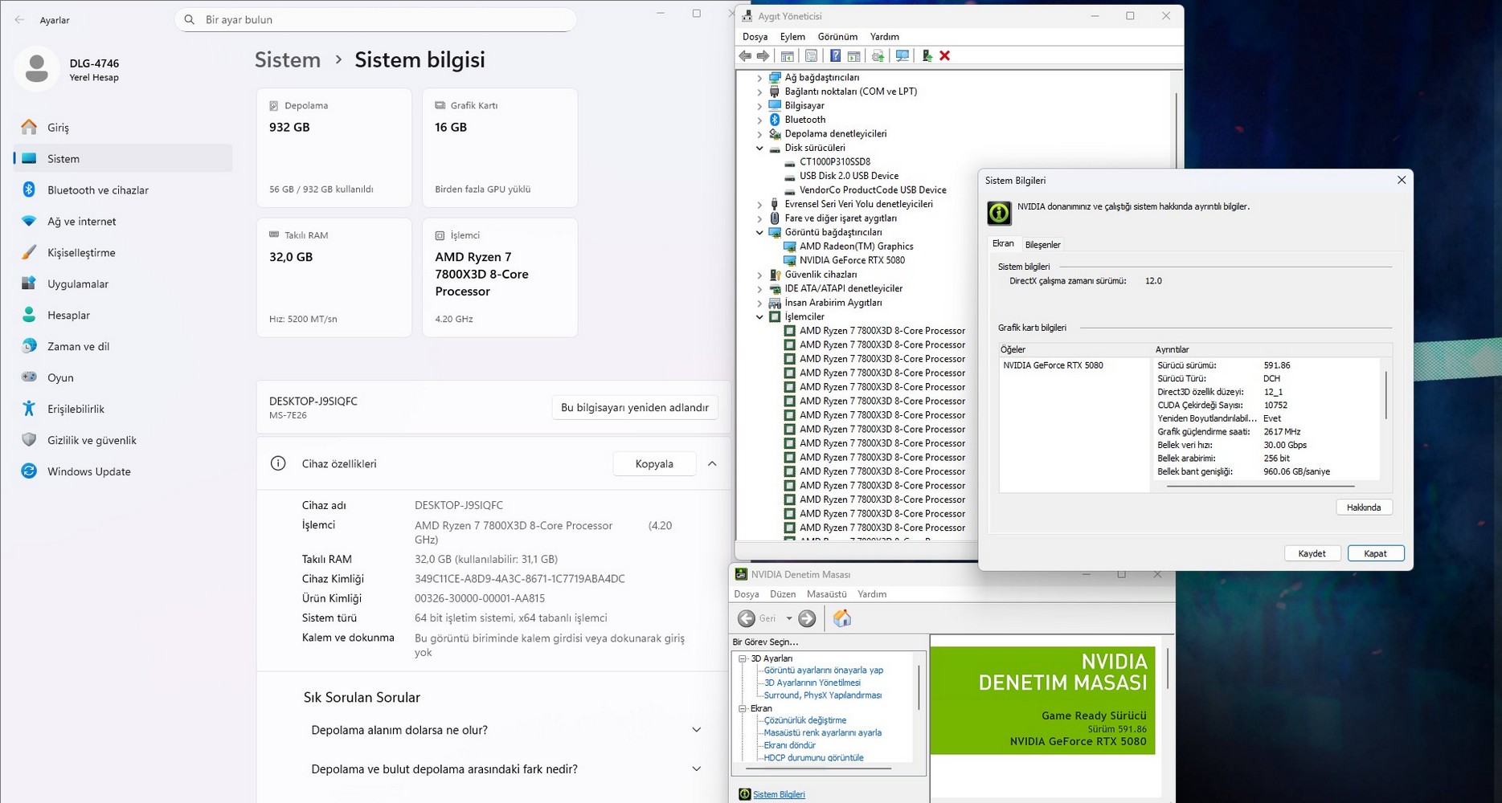1502x803 pixels.
Task: Select NVIDIA GeForce RTX 5080 display adapter
Action: click(852, 260)
